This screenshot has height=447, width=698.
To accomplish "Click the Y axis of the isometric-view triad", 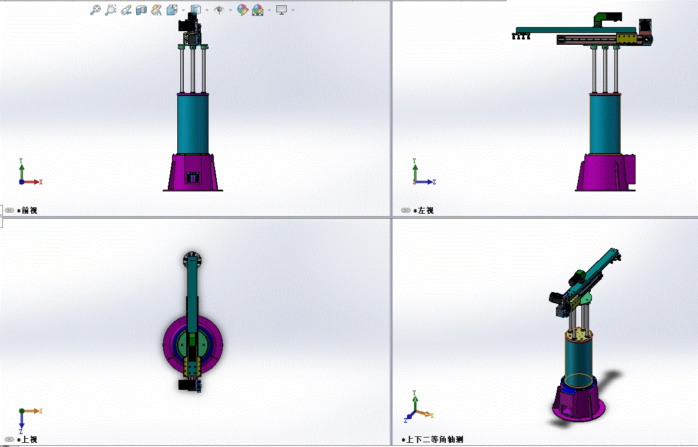I will 415,400.
